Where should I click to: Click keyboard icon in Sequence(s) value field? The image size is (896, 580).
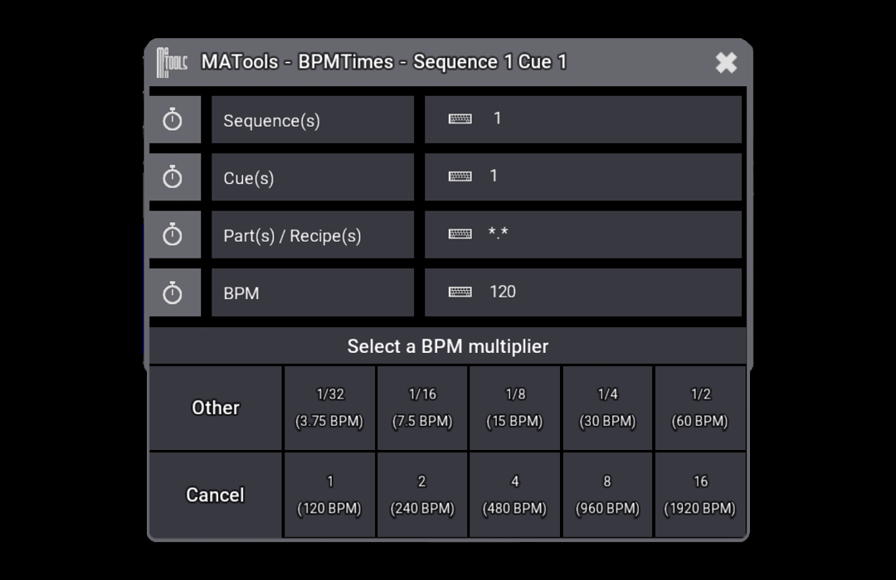(x=460, y=118)
